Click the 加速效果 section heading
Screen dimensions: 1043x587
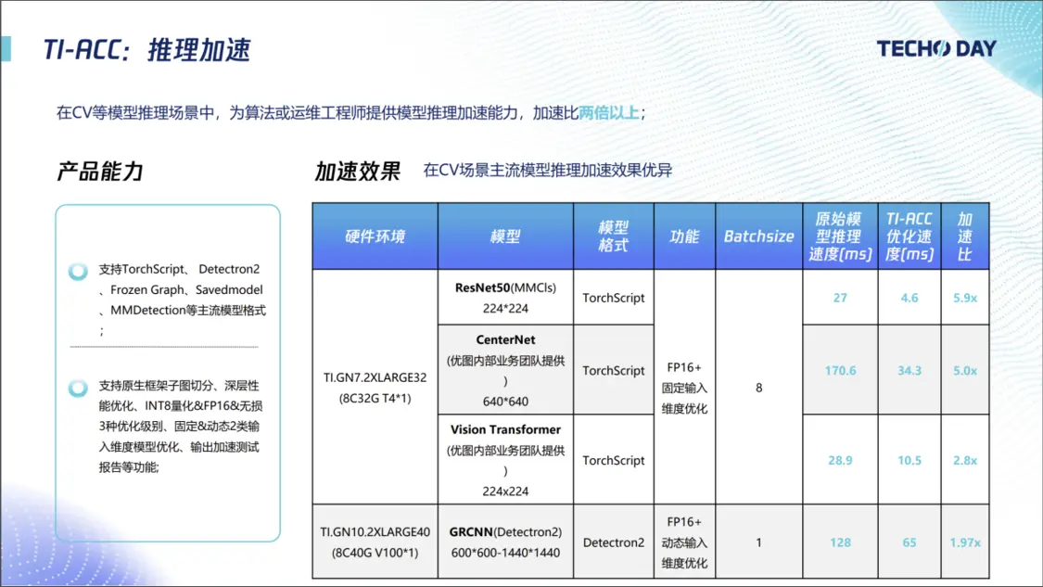tap(358, 171)
